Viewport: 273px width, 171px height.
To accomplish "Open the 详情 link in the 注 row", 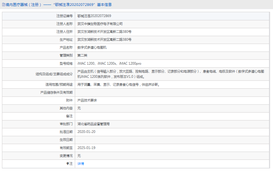I will (81, 164).
